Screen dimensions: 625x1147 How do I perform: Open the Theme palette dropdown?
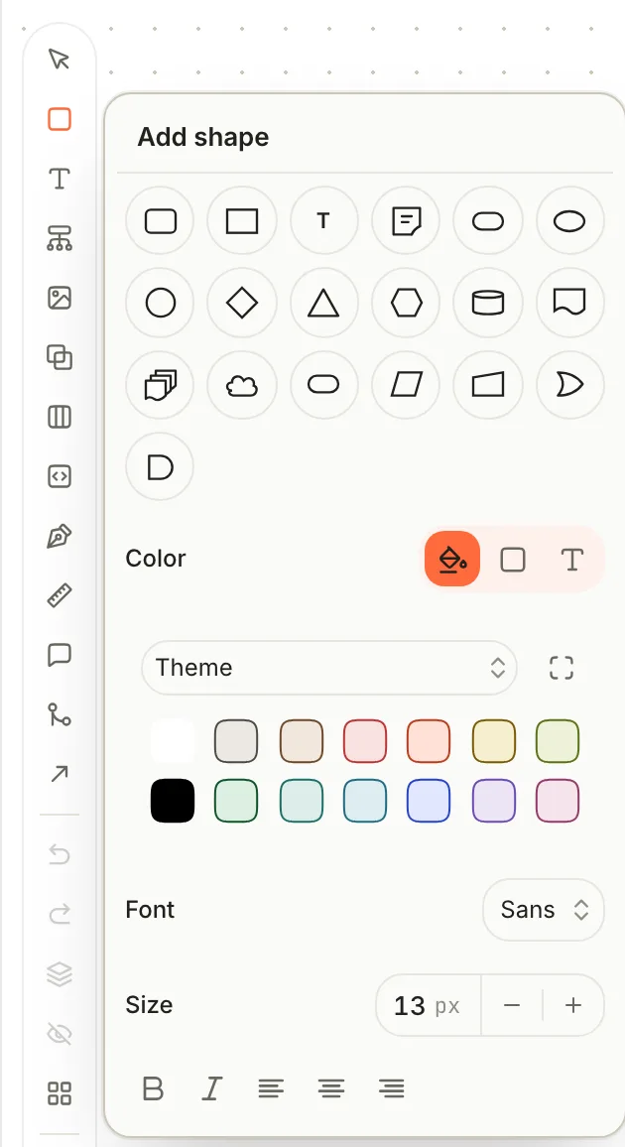tap(329, 668)
